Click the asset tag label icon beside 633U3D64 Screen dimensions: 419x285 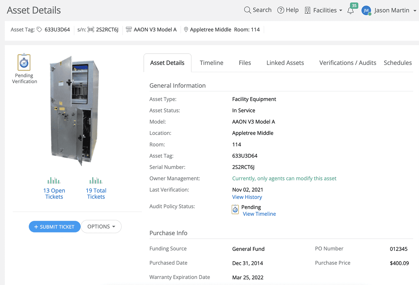tap(39, 29)
